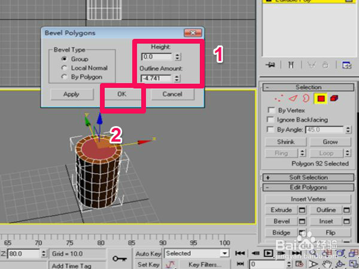Open Configure Modifier Sets

point(346,65)
